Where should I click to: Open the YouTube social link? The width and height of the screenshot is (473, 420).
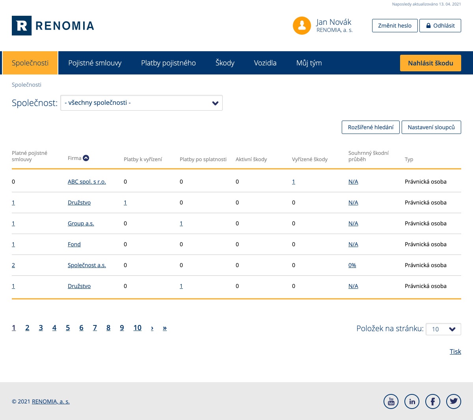coord(391,401)
